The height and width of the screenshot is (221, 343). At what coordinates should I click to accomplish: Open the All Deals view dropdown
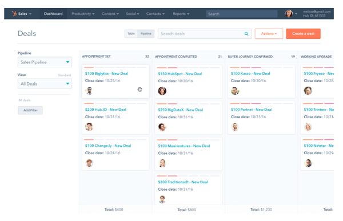(x=45, y=84)
